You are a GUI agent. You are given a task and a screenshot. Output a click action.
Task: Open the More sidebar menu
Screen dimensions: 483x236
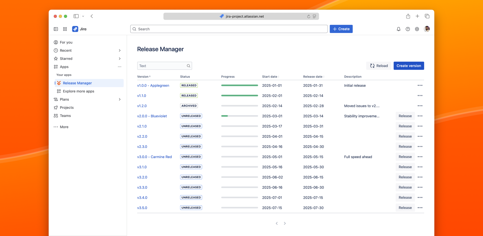tap(64, 127)
